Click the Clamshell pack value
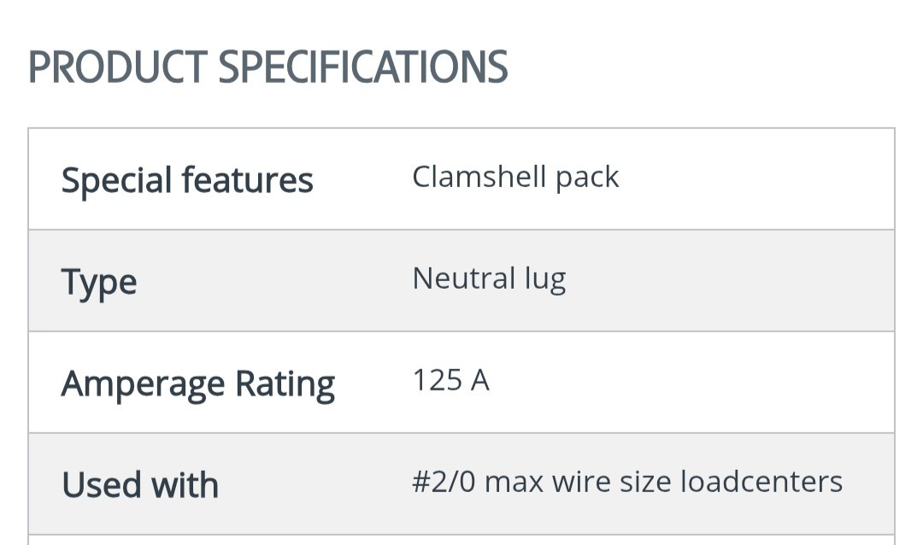The width and height of the screenshot is (923, 545). click(x=515, y=177)
